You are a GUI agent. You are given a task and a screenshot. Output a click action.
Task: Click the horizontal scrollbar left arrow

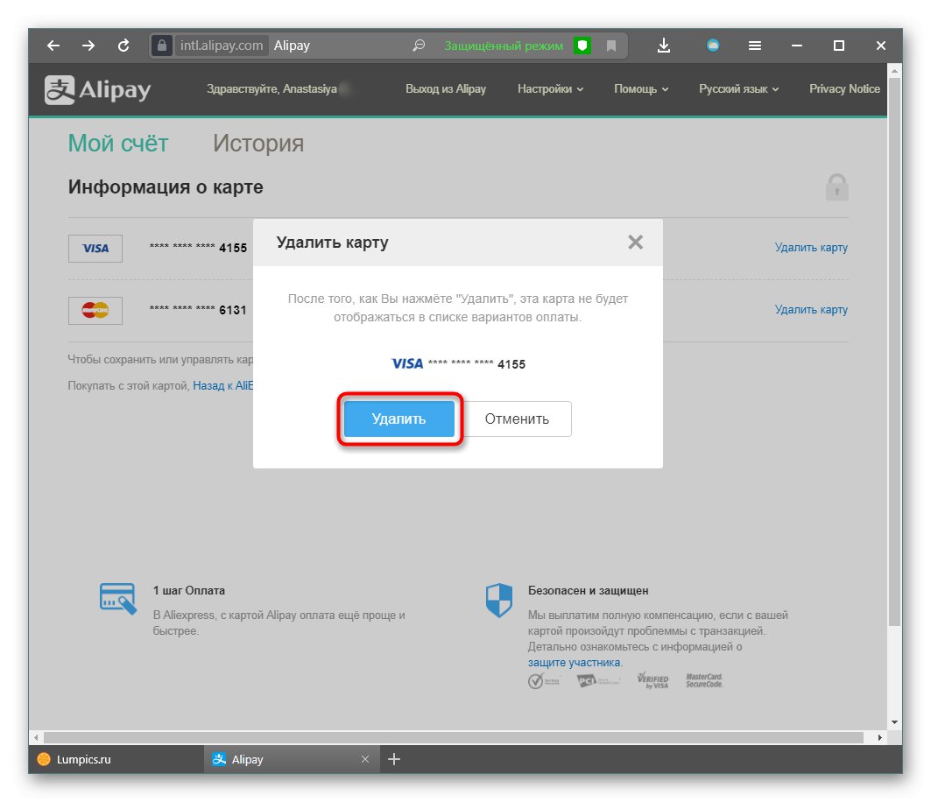pos(36,737)
